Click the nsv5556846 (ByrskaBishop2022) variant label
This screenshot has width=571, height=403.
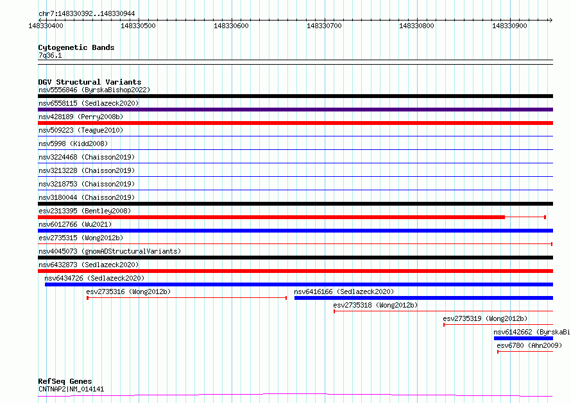94,90
